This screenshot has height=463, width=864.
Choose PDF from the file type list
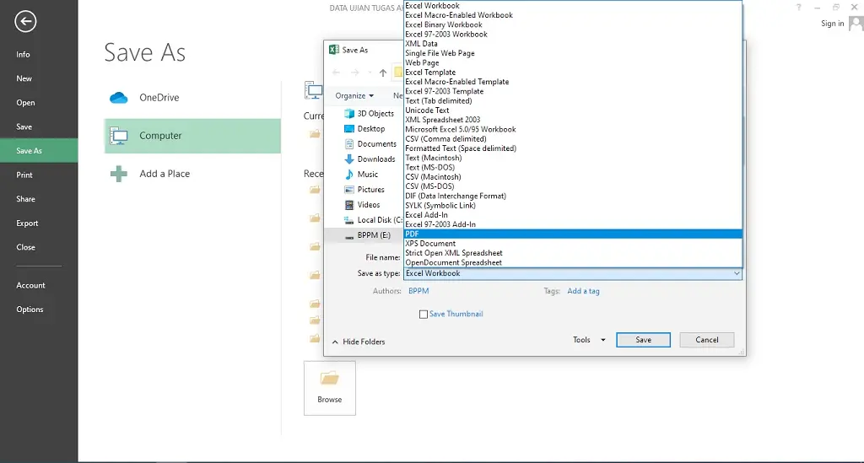[x=573, y=234]
